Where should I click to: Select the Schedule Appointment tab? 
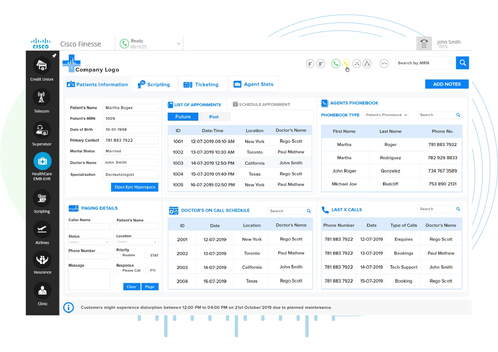[261, 105]
